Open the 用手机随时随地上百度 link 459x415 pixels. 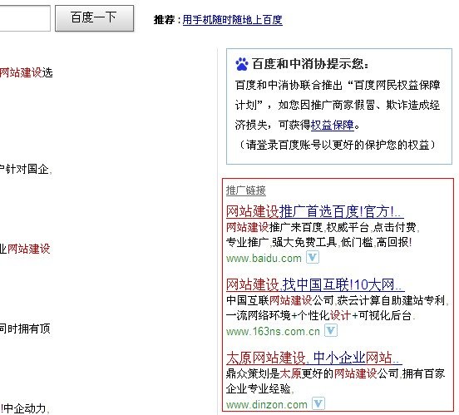coord(233,20)
